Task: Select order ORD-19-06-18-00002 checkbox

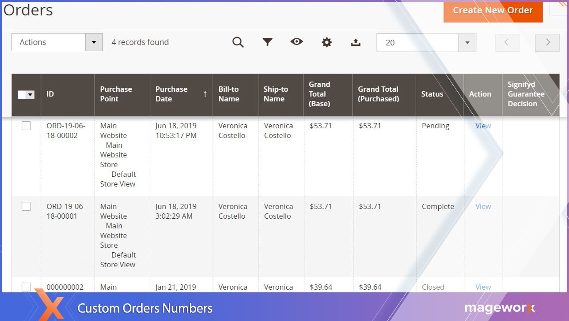Action: pos(26,126)
